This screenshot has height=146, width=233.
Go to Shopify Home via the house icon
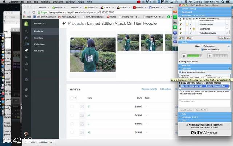(x=26, y=38)
